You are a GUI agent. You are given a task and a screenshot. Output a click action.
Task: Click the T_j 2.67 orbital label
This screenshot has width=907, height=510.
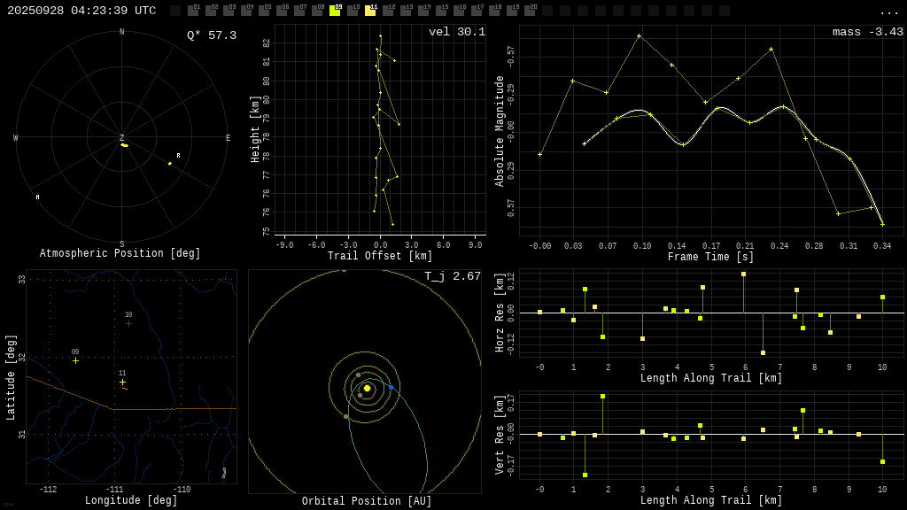tap(453, 277)
